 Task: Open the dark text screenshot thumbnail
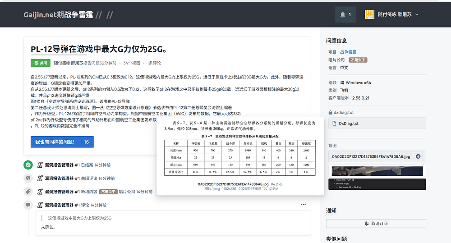click(377, 184)
